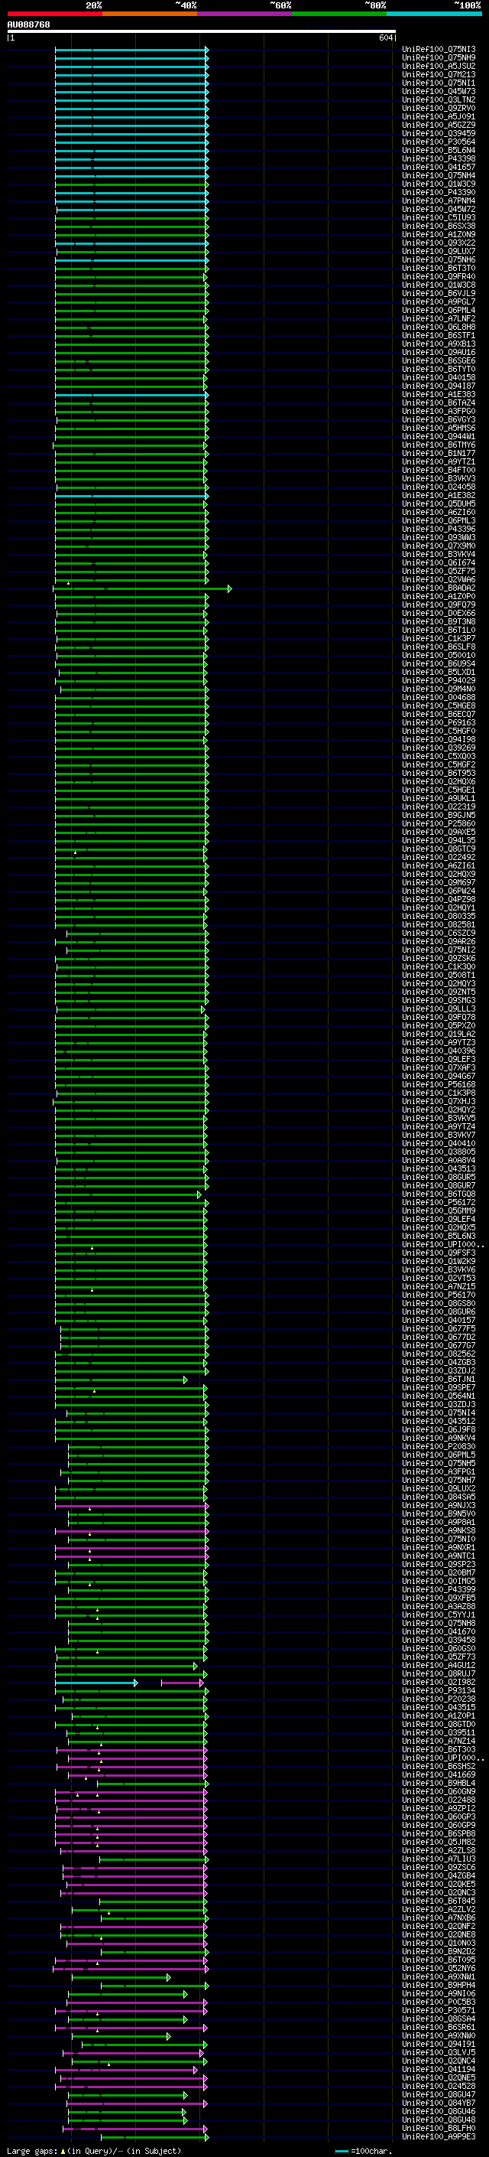Viewport: 489px width, 2157px height.
Task: Select hit label UniRef100_Q39269
Action: tap(439, 748)
